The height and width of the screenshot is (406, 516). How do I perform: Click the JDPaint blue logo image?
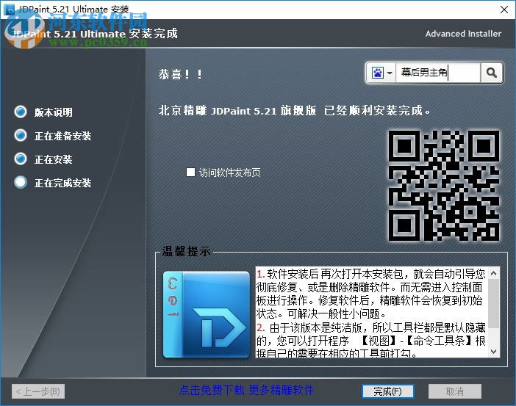point(207,314)
